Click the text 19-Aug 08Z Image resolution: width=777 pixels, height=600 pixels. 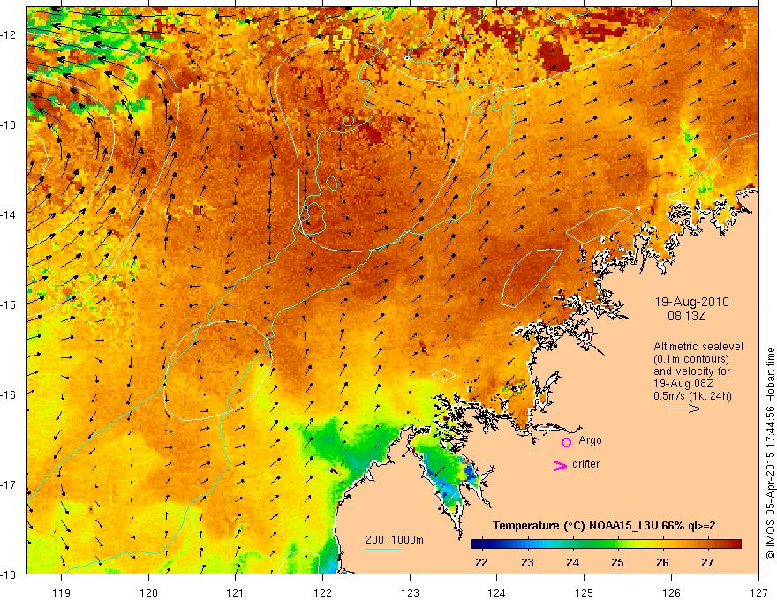(681, 384)
